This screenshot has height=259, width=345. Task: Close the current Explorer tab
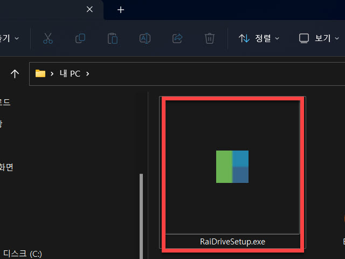coord(89,9)
